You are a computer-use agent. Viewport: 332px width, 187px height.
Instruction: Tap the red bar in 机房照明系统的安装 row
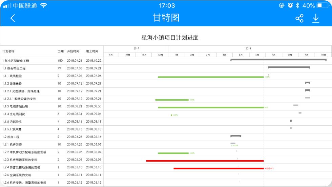pos(205,161)
